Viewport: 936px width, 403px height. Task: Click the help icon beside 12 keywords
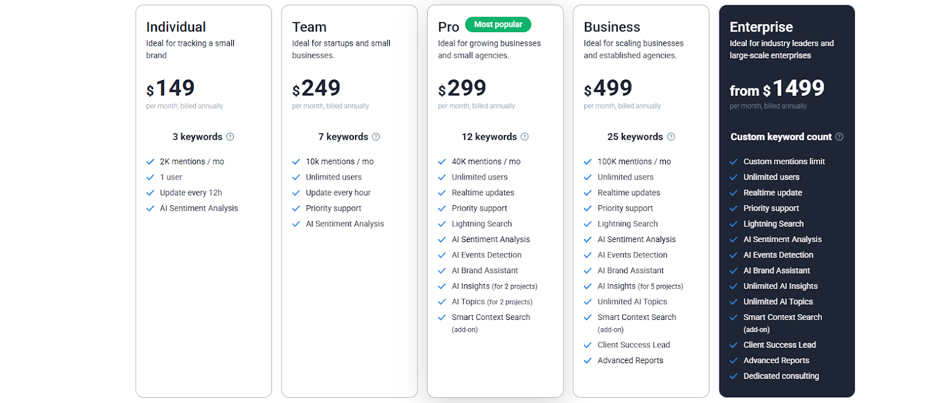[x=524, y=137]
